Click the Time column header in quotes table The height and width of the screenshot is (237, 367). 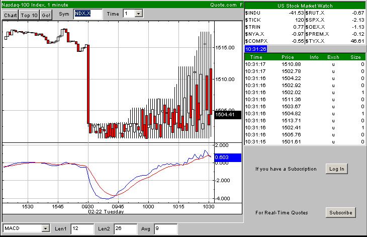(x=256, y=57)
